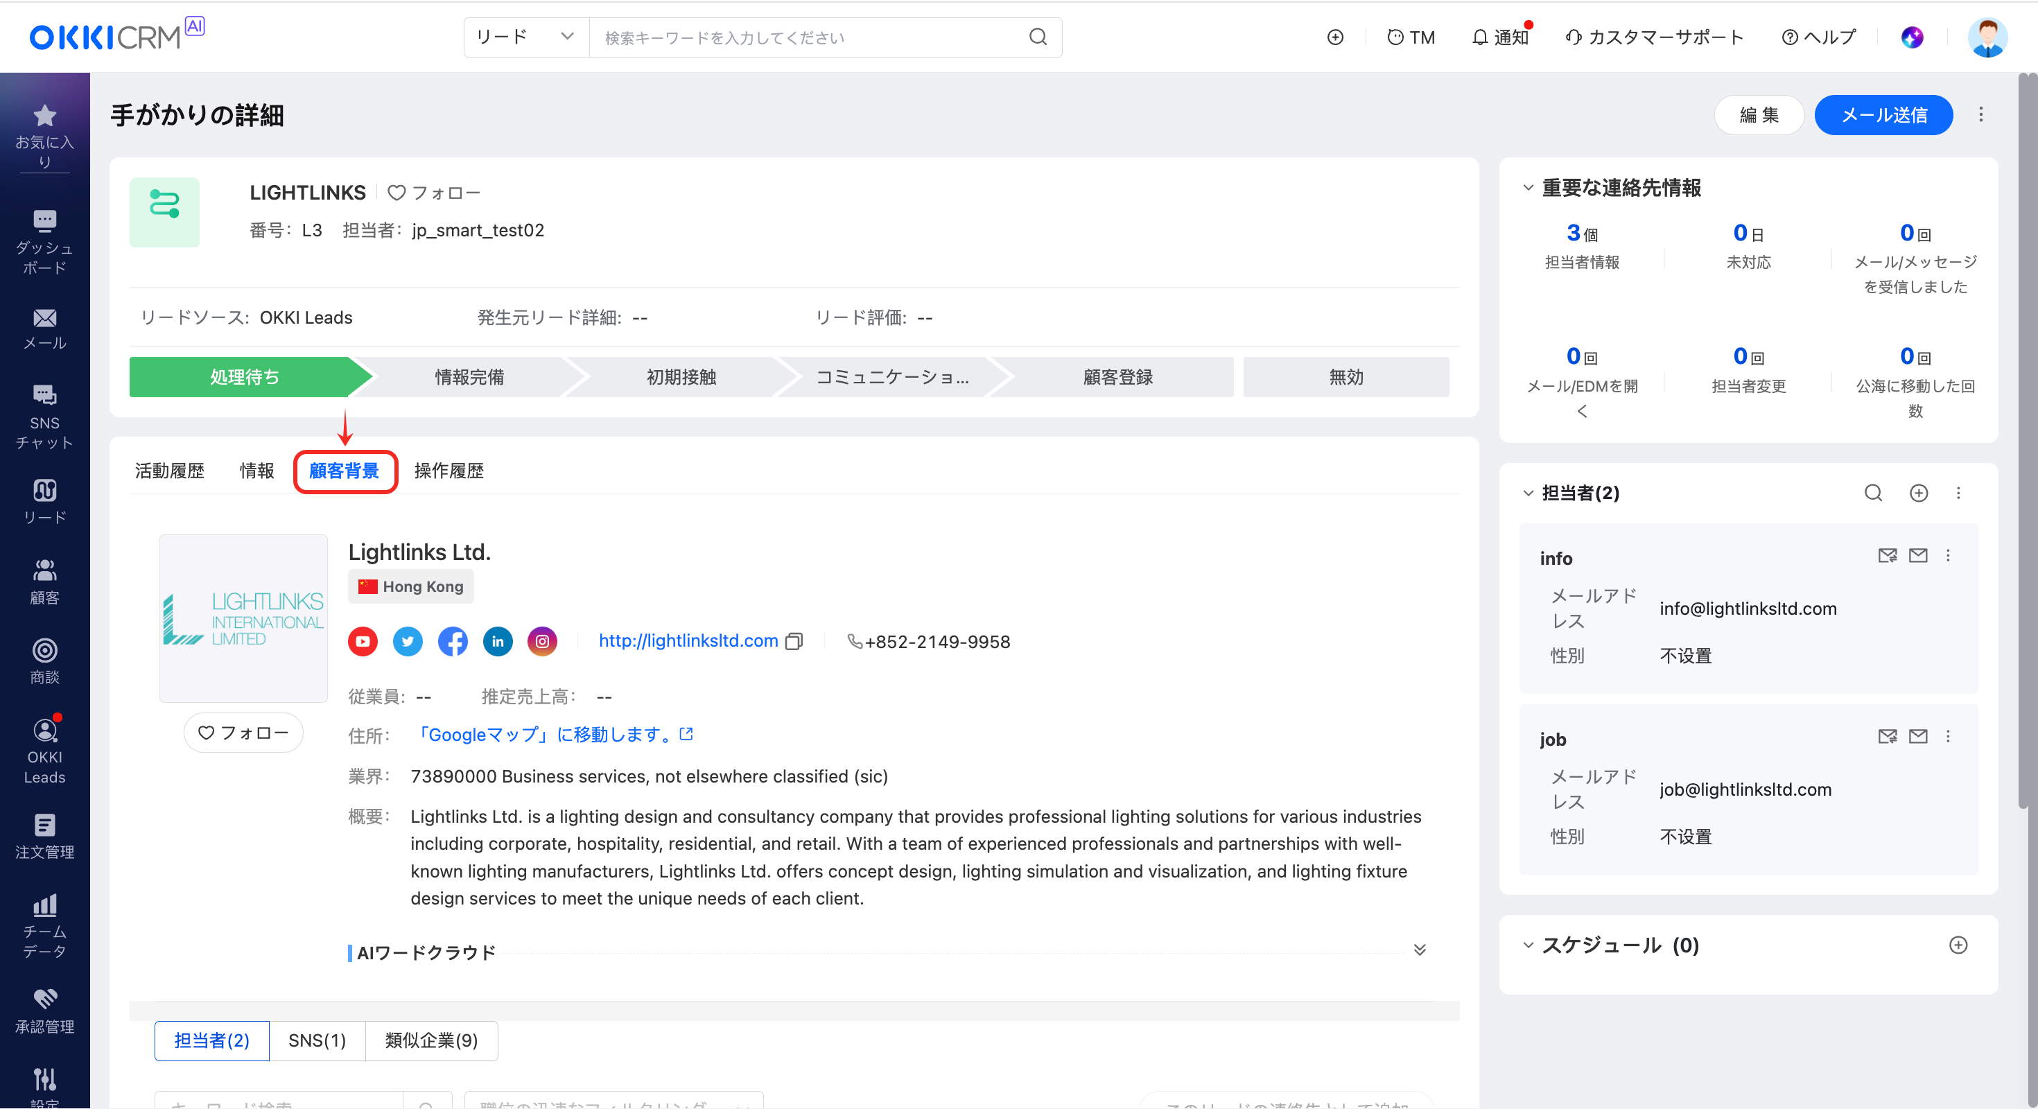The image size is (2038, 1109).
Task: Send email to the info contact
Action: point(1918,555)
